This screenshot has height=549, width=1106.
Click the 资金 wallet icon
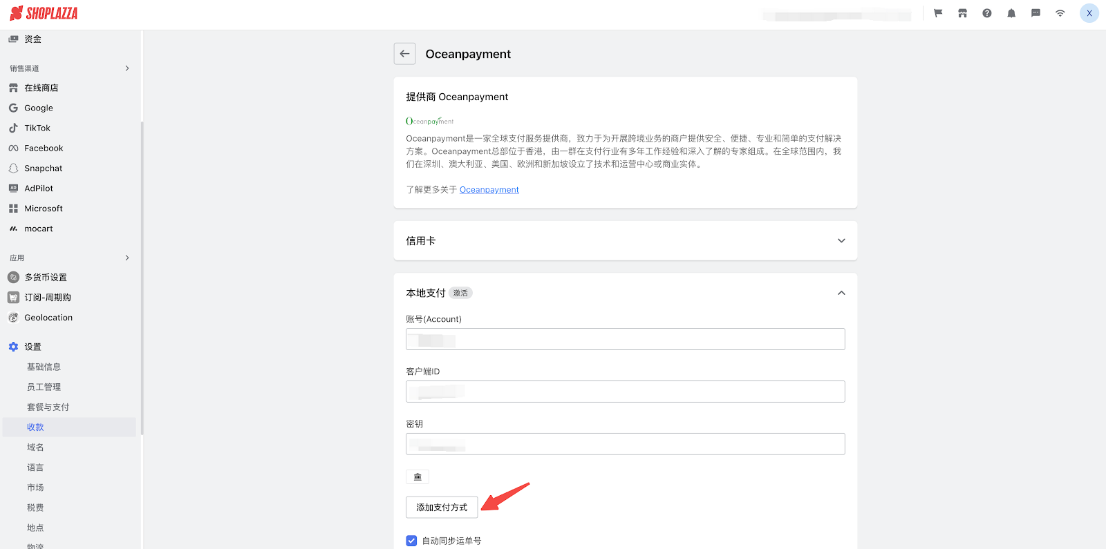[x=13, y=39]
